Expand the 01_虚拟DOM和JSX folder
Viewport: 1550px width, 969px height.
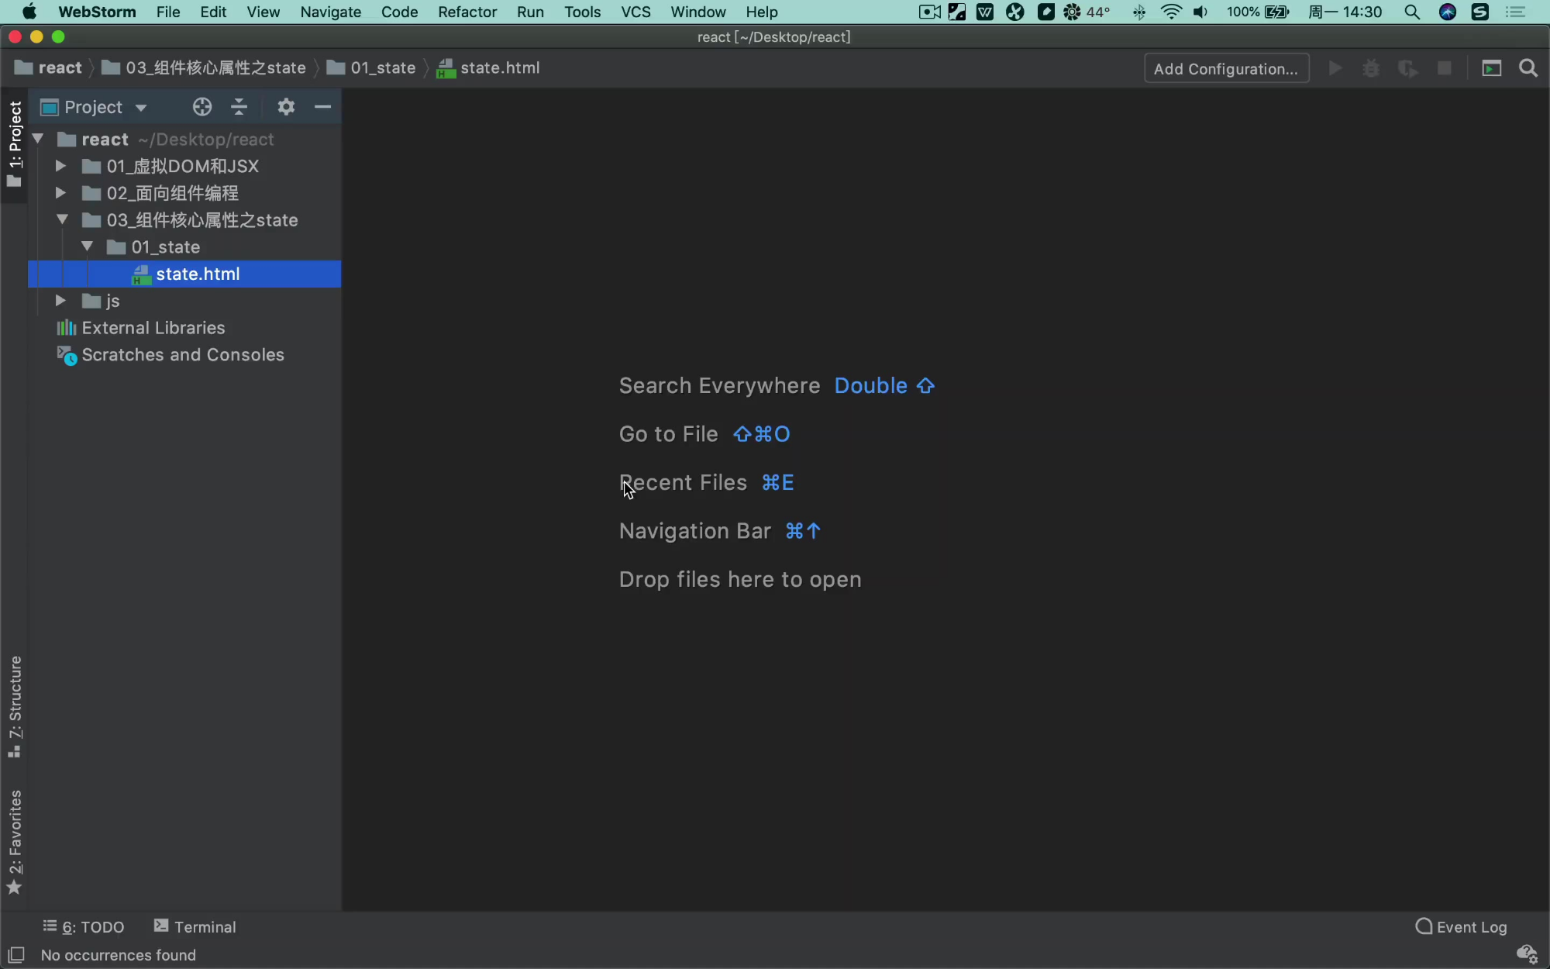pyautogui.click(x=60, y=166)
